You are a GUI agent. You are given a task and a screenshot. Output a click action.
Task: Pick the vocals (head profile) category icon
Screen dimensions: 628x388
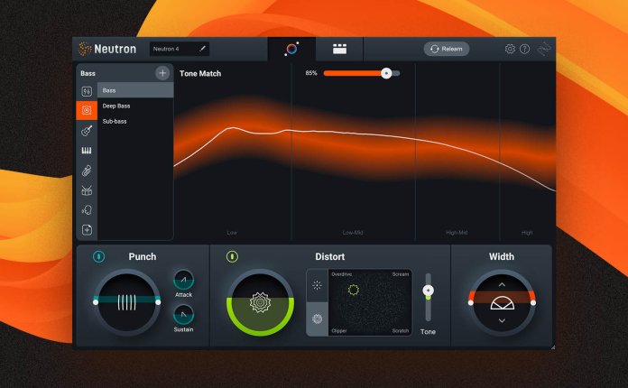pyautogui.click(x=87, y=209)
